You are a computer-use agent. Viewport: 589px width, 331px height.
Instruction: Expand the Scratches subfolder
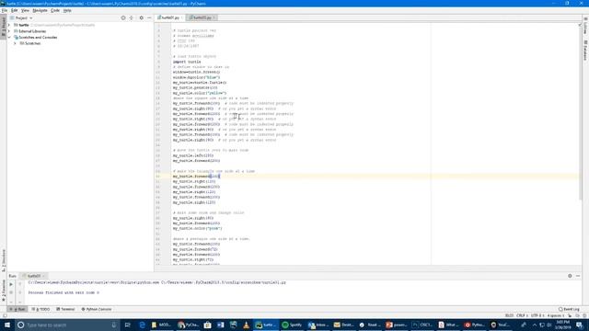coord(15,43)
